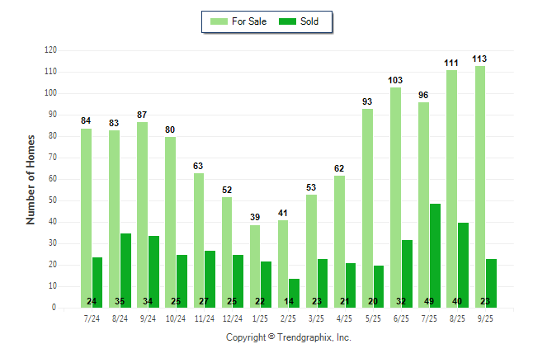
Task: Click the For Sale legend color swatch
Action: [x=220, y=21]
